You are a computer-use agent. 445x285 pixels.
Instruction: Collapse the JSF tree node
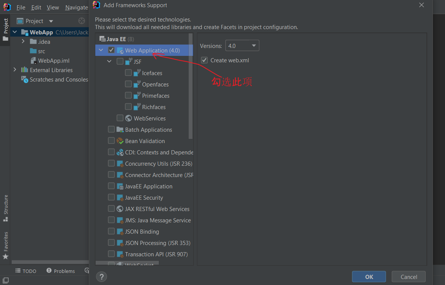109,61
